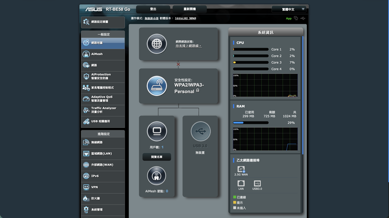Click the 瀏覽名單 view list button

point(157,157)
